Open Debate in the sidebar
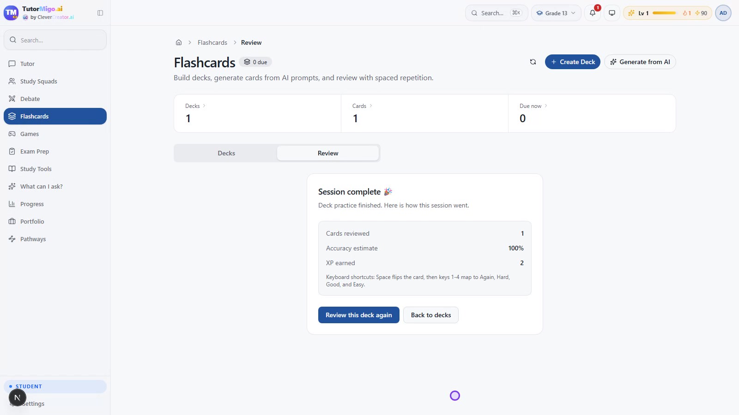739x415 pixels. point(55,99)
